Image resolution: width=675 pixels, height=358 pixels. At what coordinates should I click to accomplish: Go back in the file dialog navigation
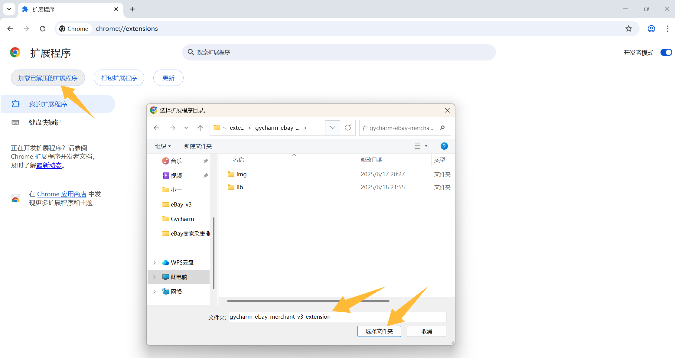click(156, 128)
